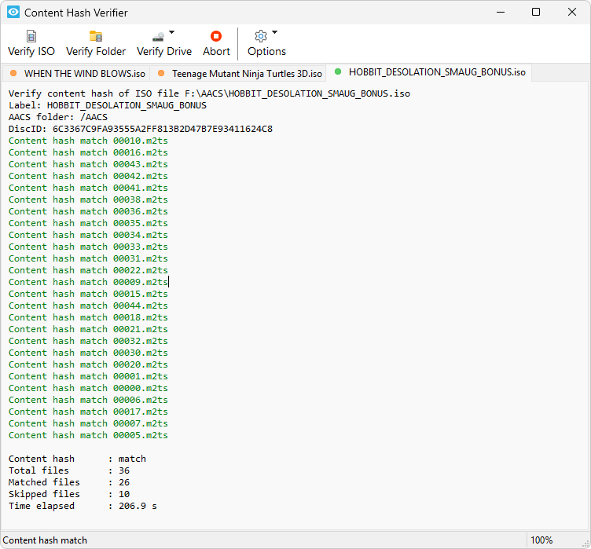The width and height of the screenshot is (591, 549).
Task: Click the 'Content hash match 00030.m2ts' line
Action: 88,353
